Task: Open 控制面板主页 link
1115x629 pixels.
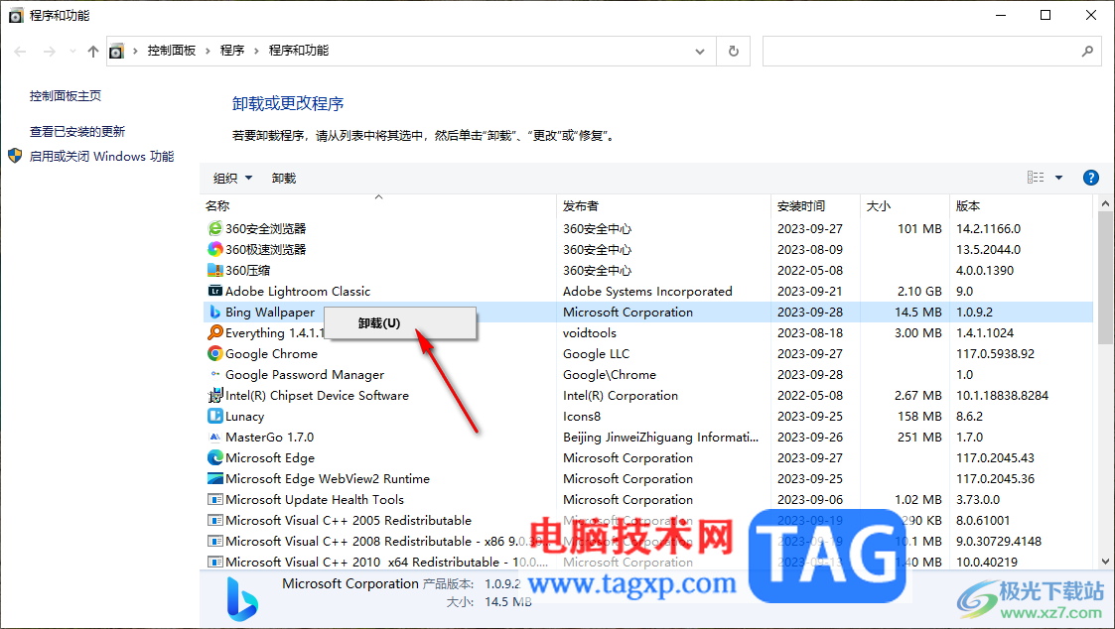Action: point(66,96)
